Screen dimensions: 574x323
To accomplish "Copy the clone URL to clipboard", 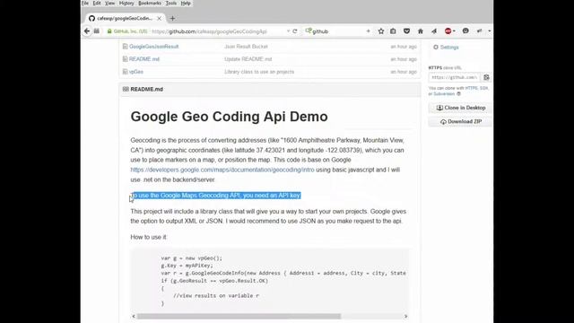I will pyautogui.click(x=486, y=77).
